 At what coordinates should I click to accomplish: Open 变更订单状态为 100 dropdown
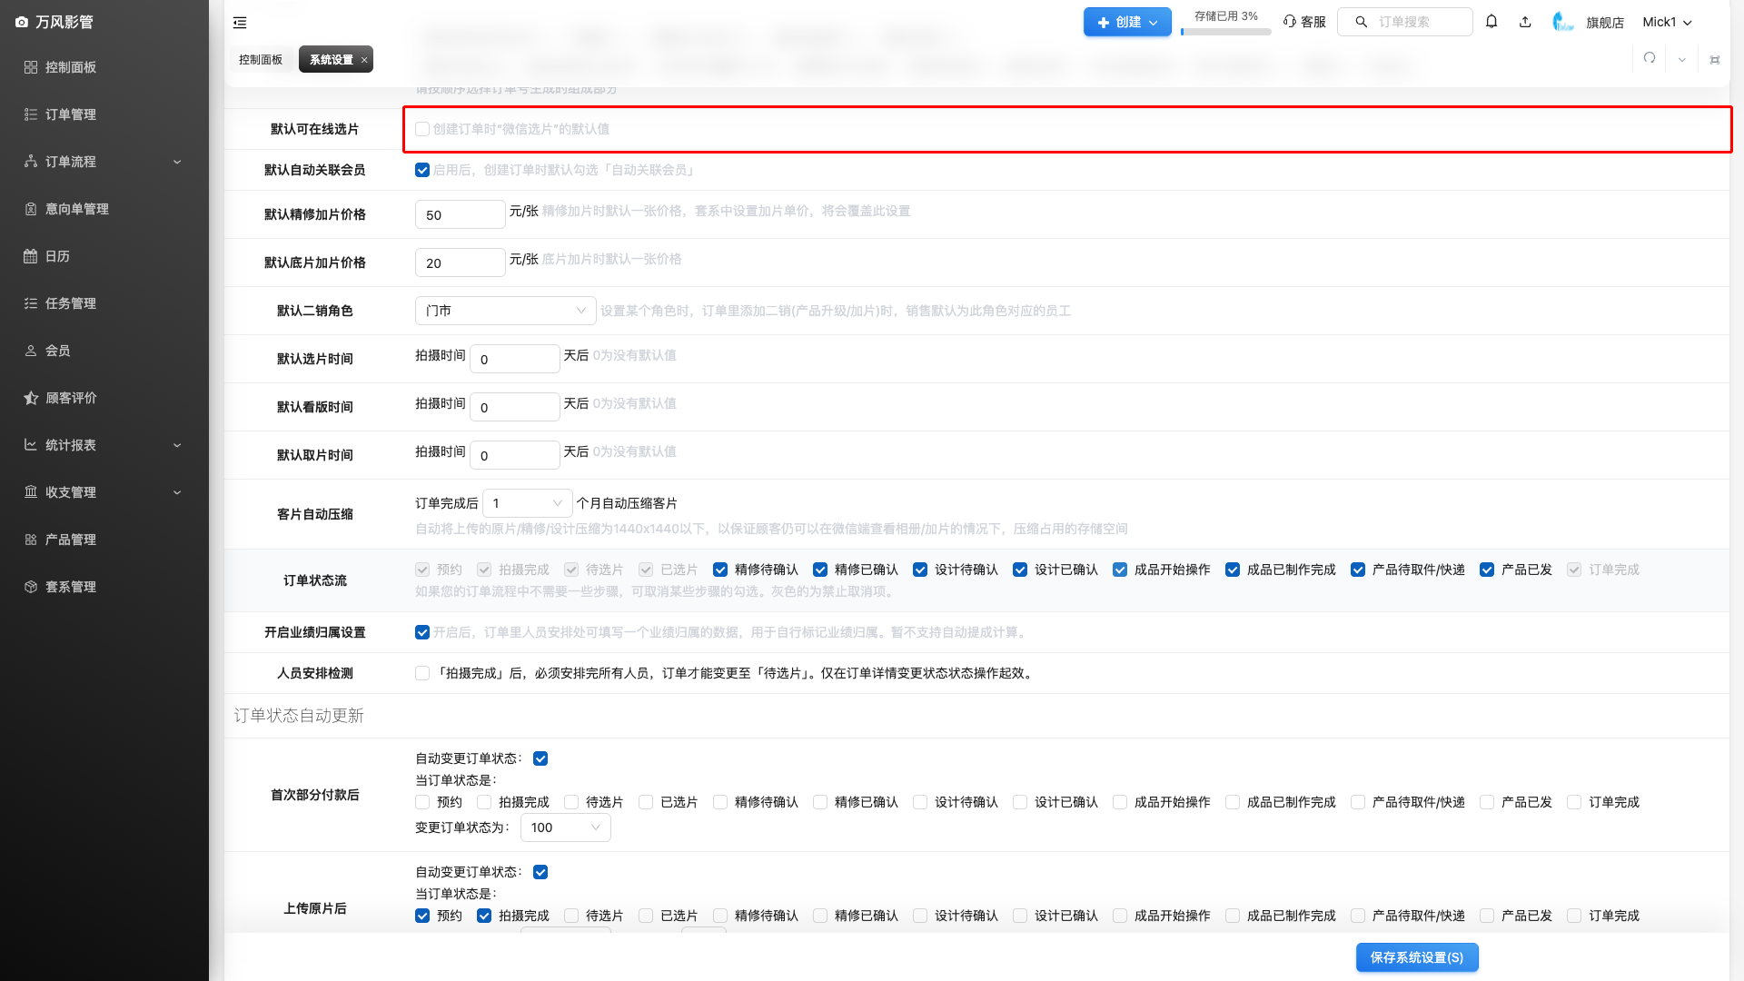tap(566, 827)
